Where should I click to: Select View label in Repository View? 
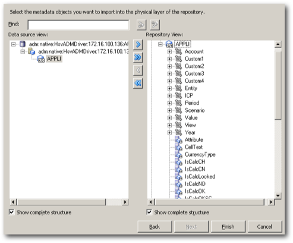pyautogui.click(x=190, y=125)
